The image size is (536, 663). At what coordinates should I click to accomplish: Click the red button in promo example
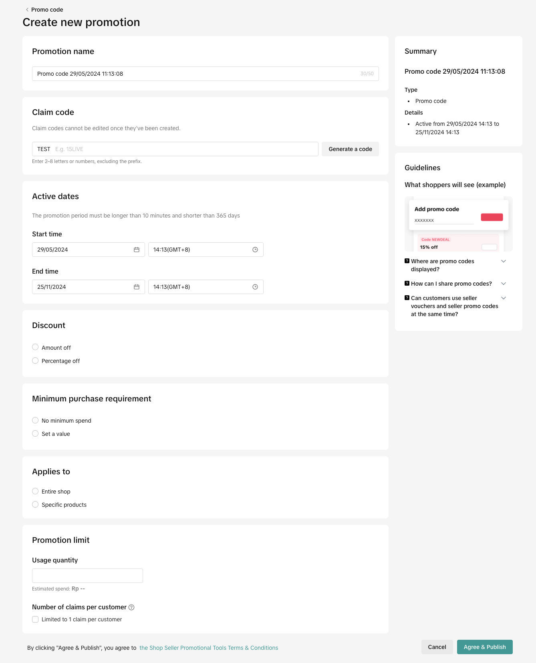tap(492, 217)
